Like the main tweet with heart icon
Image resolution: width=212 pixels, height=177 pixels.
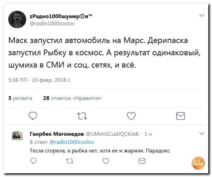click(131, 116)
